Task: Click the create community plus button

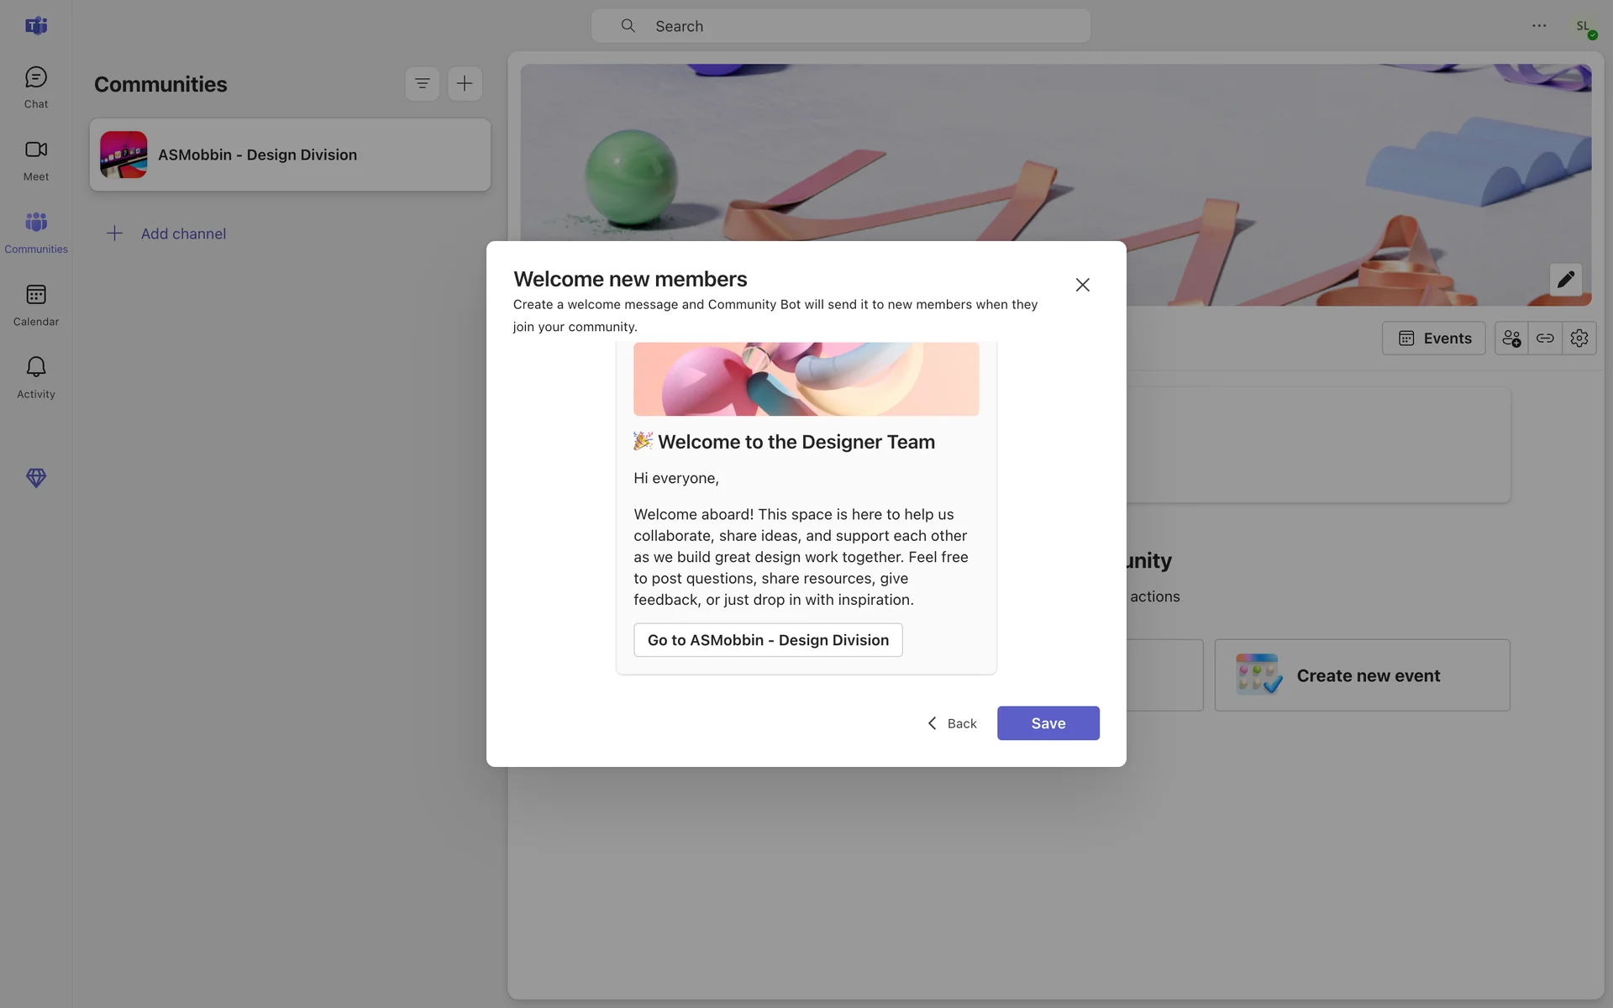Action: pyautogui.click(x=465, y=83)
